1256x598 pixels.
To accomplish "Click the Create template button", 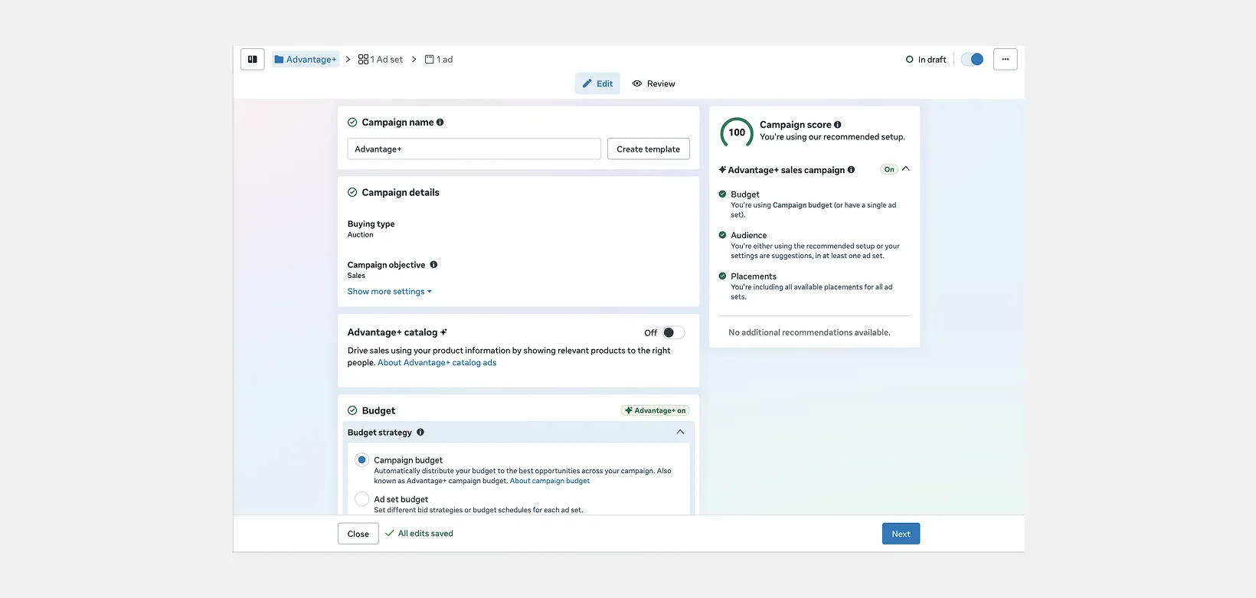I will point(648,149).
